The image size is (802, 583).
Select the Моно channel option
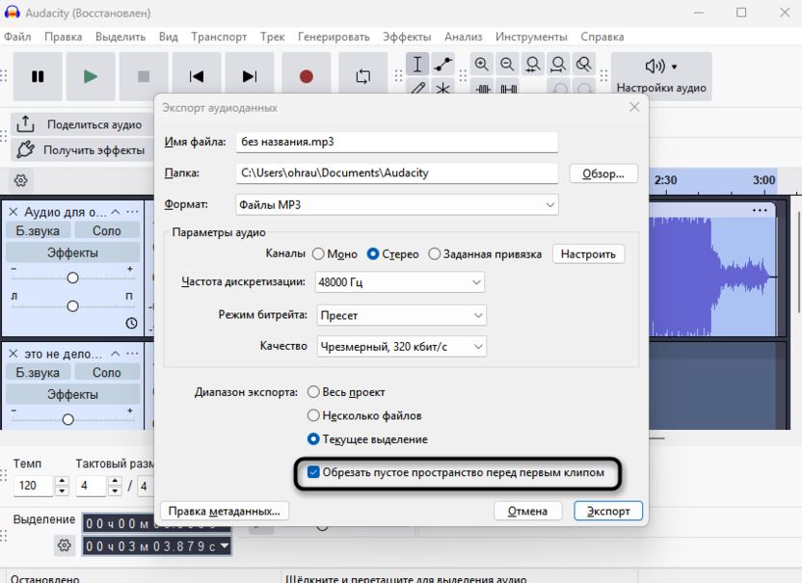coord(318,254)
